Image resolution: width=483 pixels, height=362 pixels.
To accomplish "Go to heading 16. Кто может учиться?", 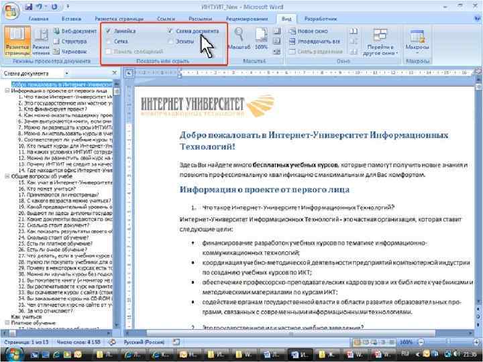I will 47,188.
